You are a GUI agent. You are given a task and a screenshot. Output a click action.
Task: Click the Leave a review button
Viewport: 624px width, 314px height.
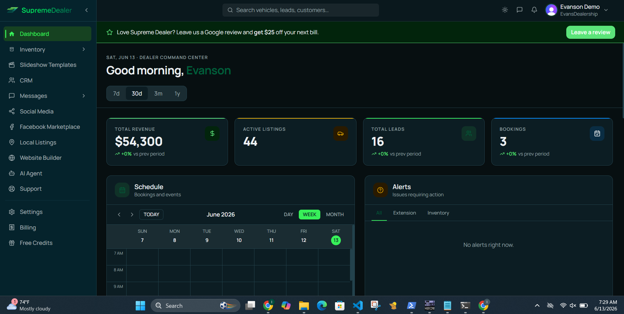pos(590,32)
